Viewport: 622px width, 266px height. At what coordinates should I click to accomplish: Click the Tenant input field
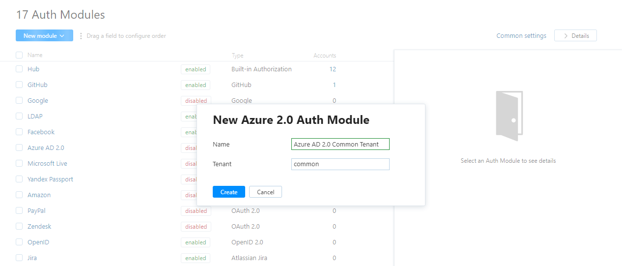340,164
